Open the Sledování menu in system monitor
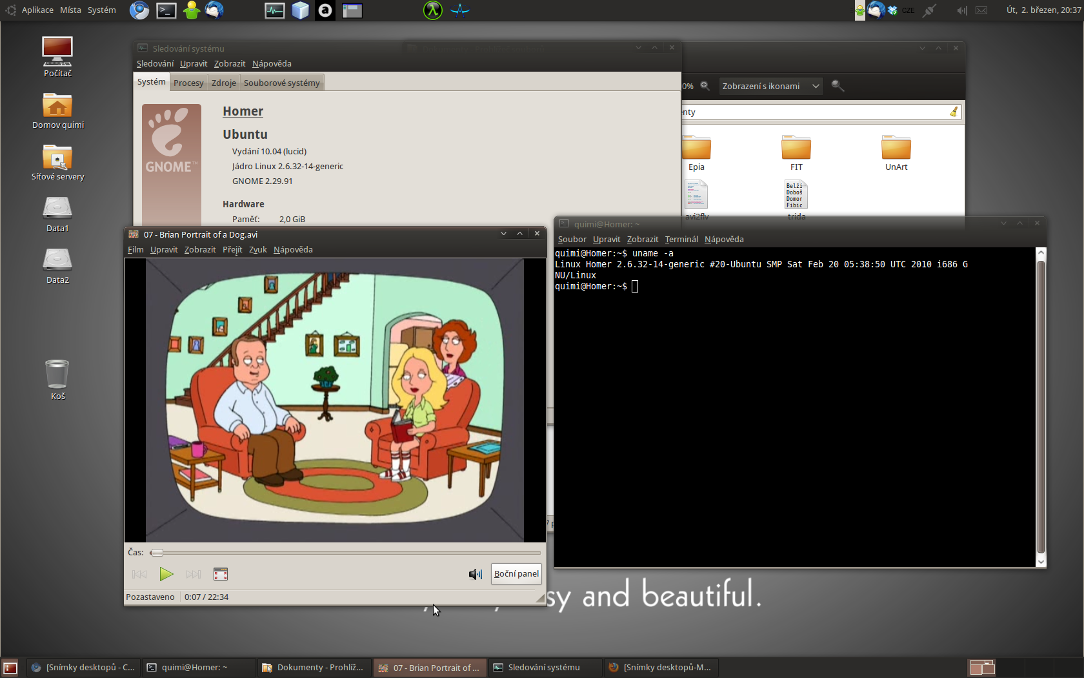The image size is (1084, 678). (155, 64)
